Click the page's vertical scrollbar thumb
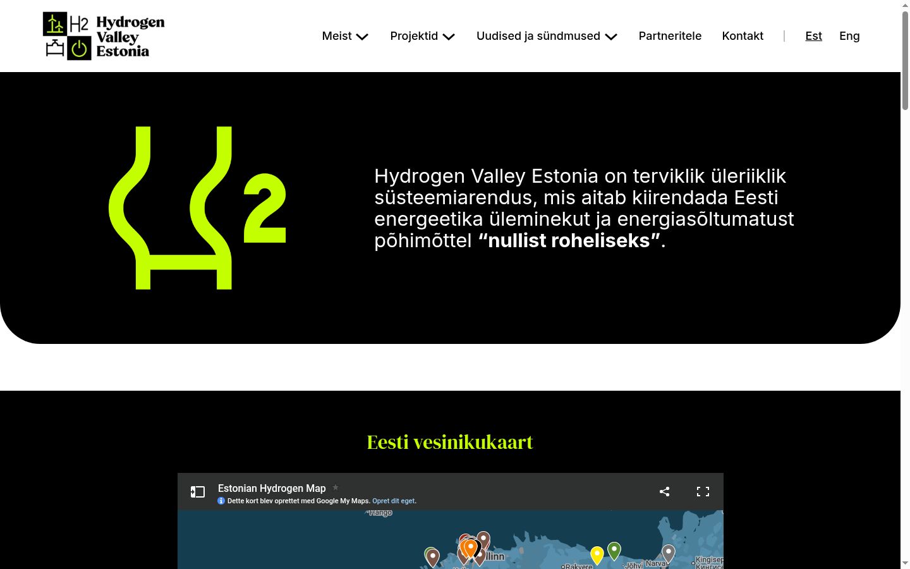This screenshot has height=569, width=910. 905,61
